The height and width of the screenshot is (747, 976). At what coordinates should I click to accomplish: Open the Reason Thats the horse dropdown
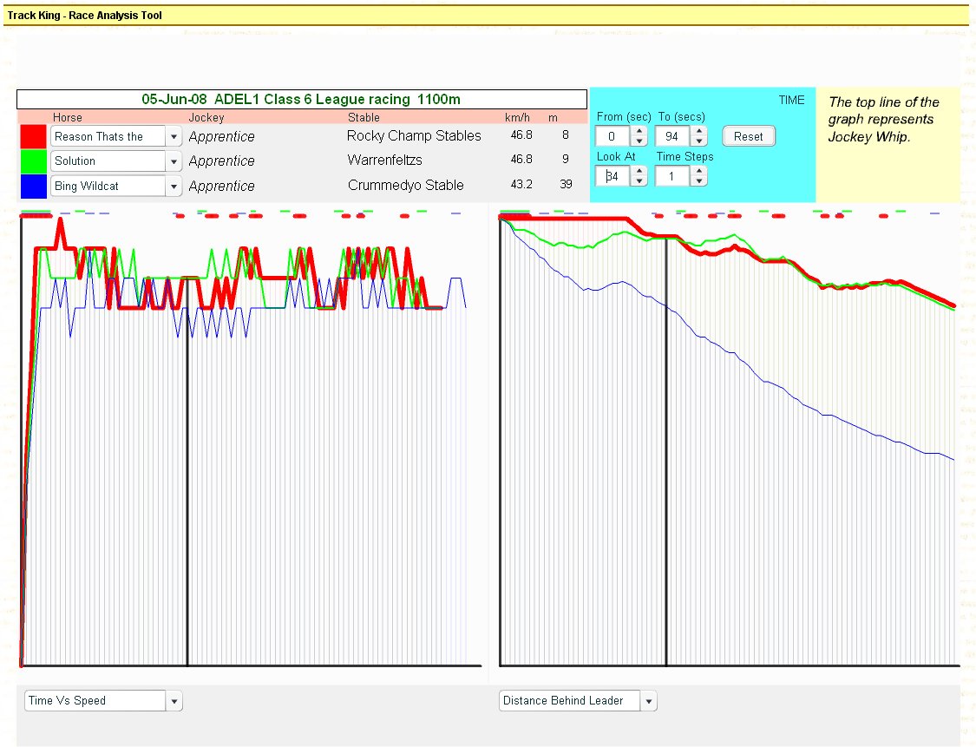tap(174, 137)
